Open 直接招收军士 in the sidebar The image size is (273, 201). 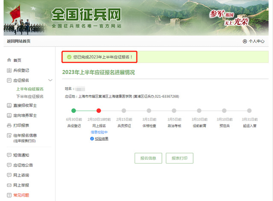click(x=25, y=105)
